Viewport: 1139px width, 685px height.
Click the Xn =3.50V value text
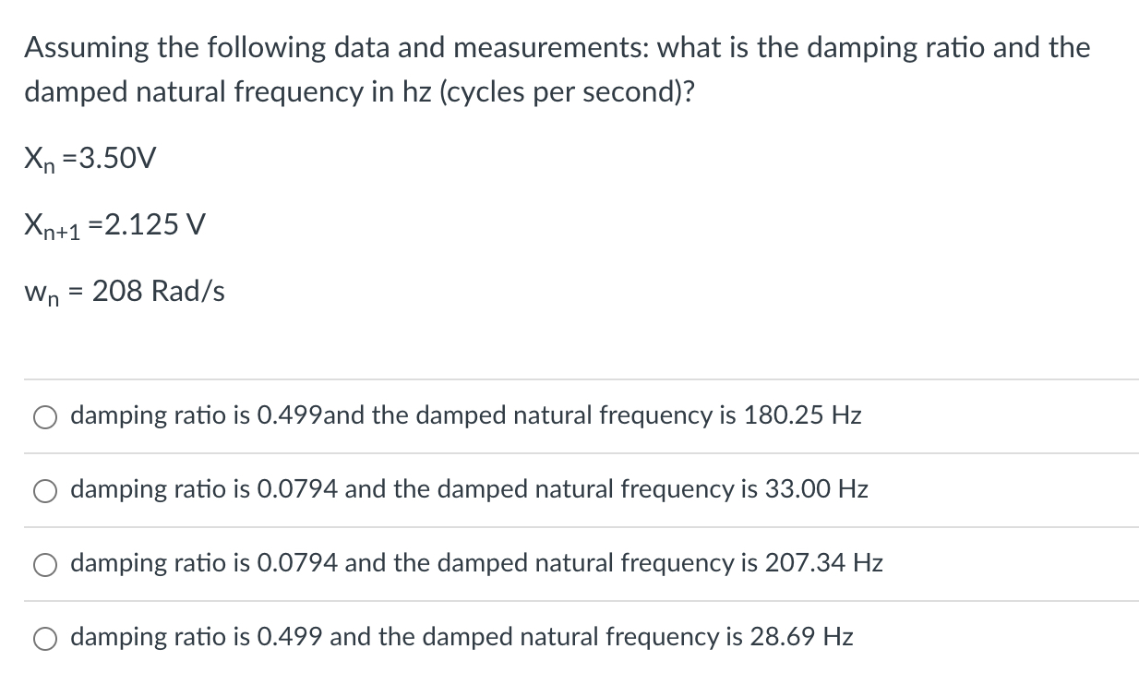(x=90, y=158)
